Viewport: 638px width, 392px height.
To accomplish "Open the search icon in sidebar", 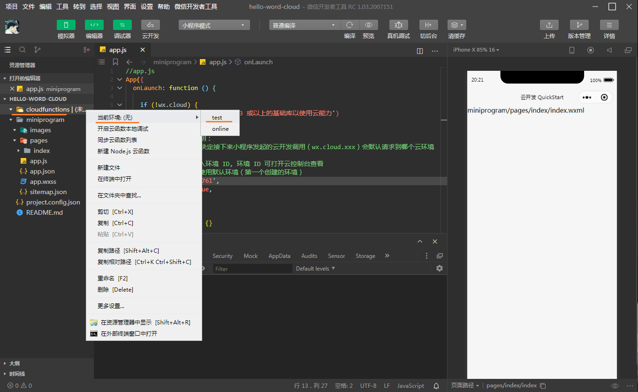I will (x=22, y=50).
